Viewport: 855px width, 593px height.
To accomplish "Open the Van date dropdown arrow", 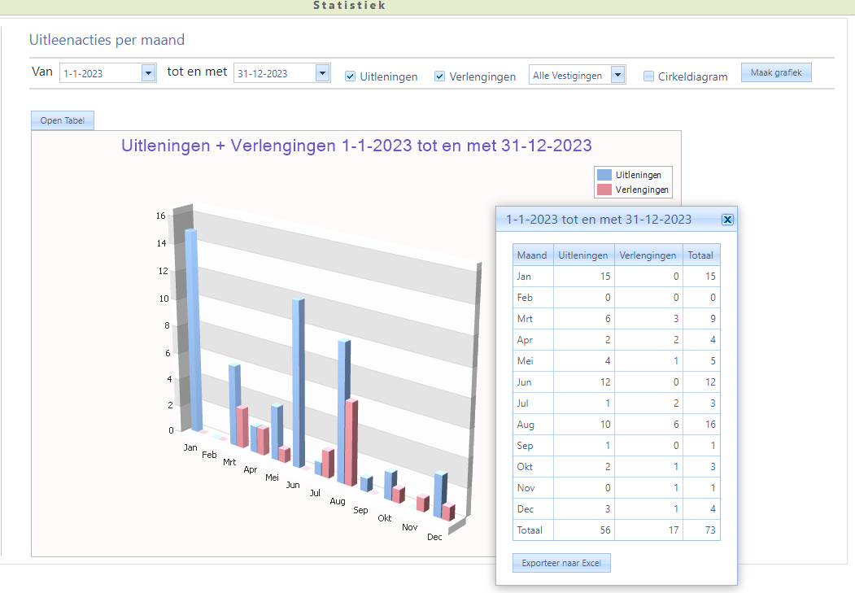I will point(148,73).
